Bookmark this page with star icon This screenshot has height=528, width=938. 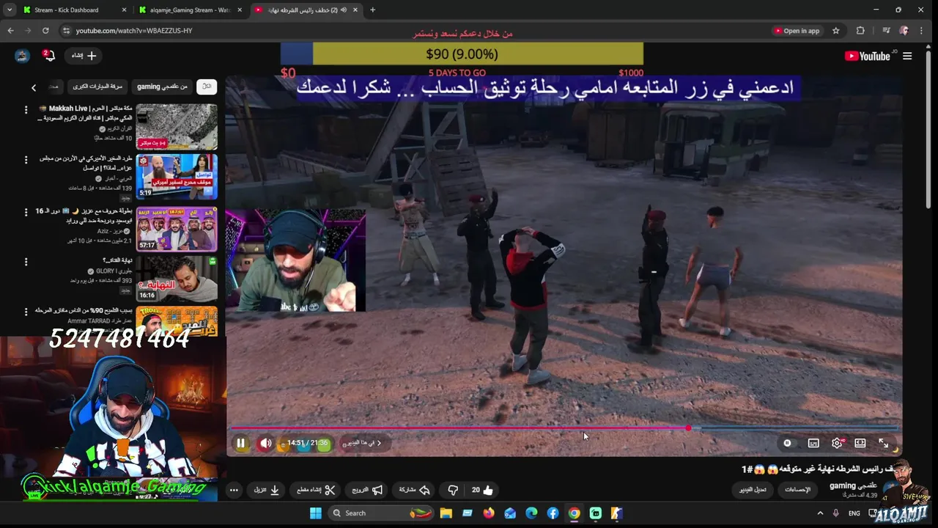click(835, 31)
